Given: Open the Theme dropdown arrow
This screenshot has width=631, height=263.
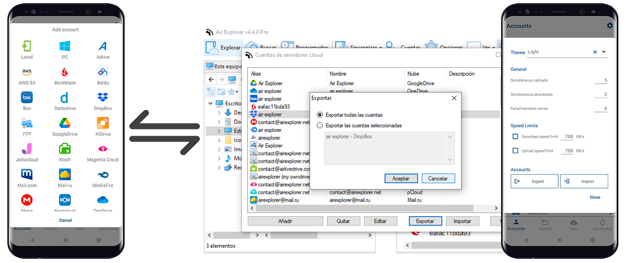Looking at the screenshot, I should [x=604, y=52].
